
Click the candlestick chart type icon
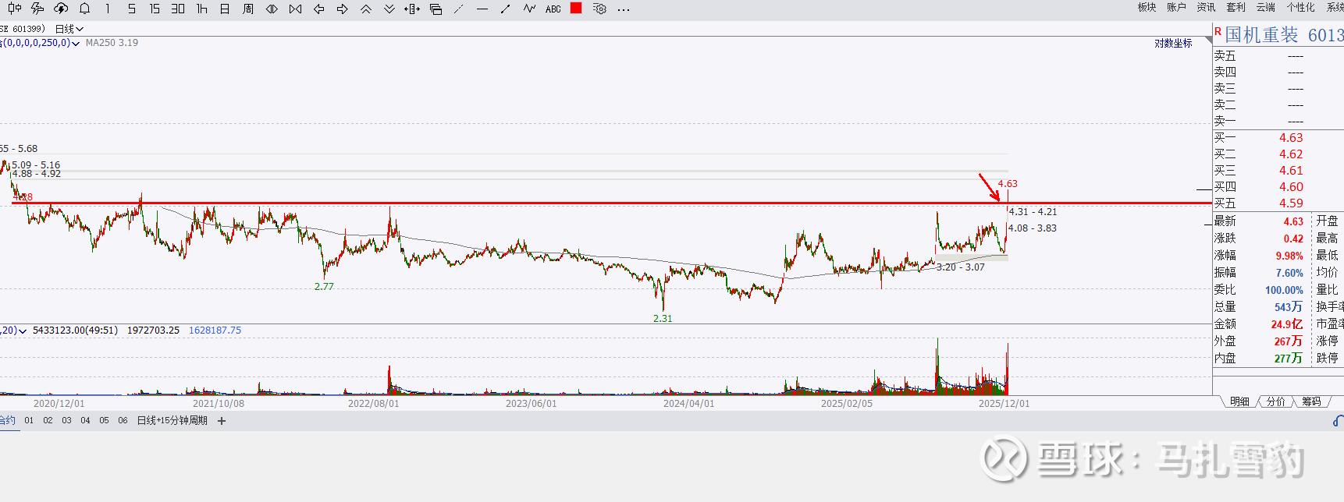[x=14, y=9]
